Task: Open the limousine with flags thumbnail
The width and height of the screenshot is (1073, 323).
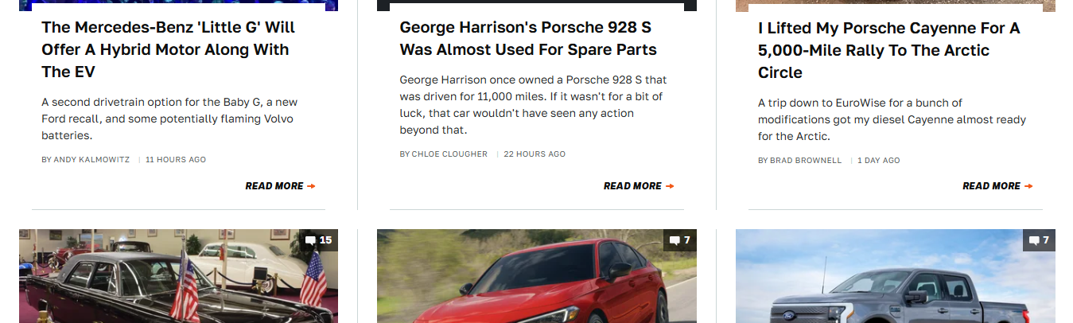Action: pyautogui.click(x=178, y=276)
